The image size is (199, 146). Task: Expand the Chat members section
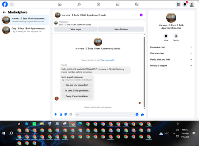click(171, 53)
